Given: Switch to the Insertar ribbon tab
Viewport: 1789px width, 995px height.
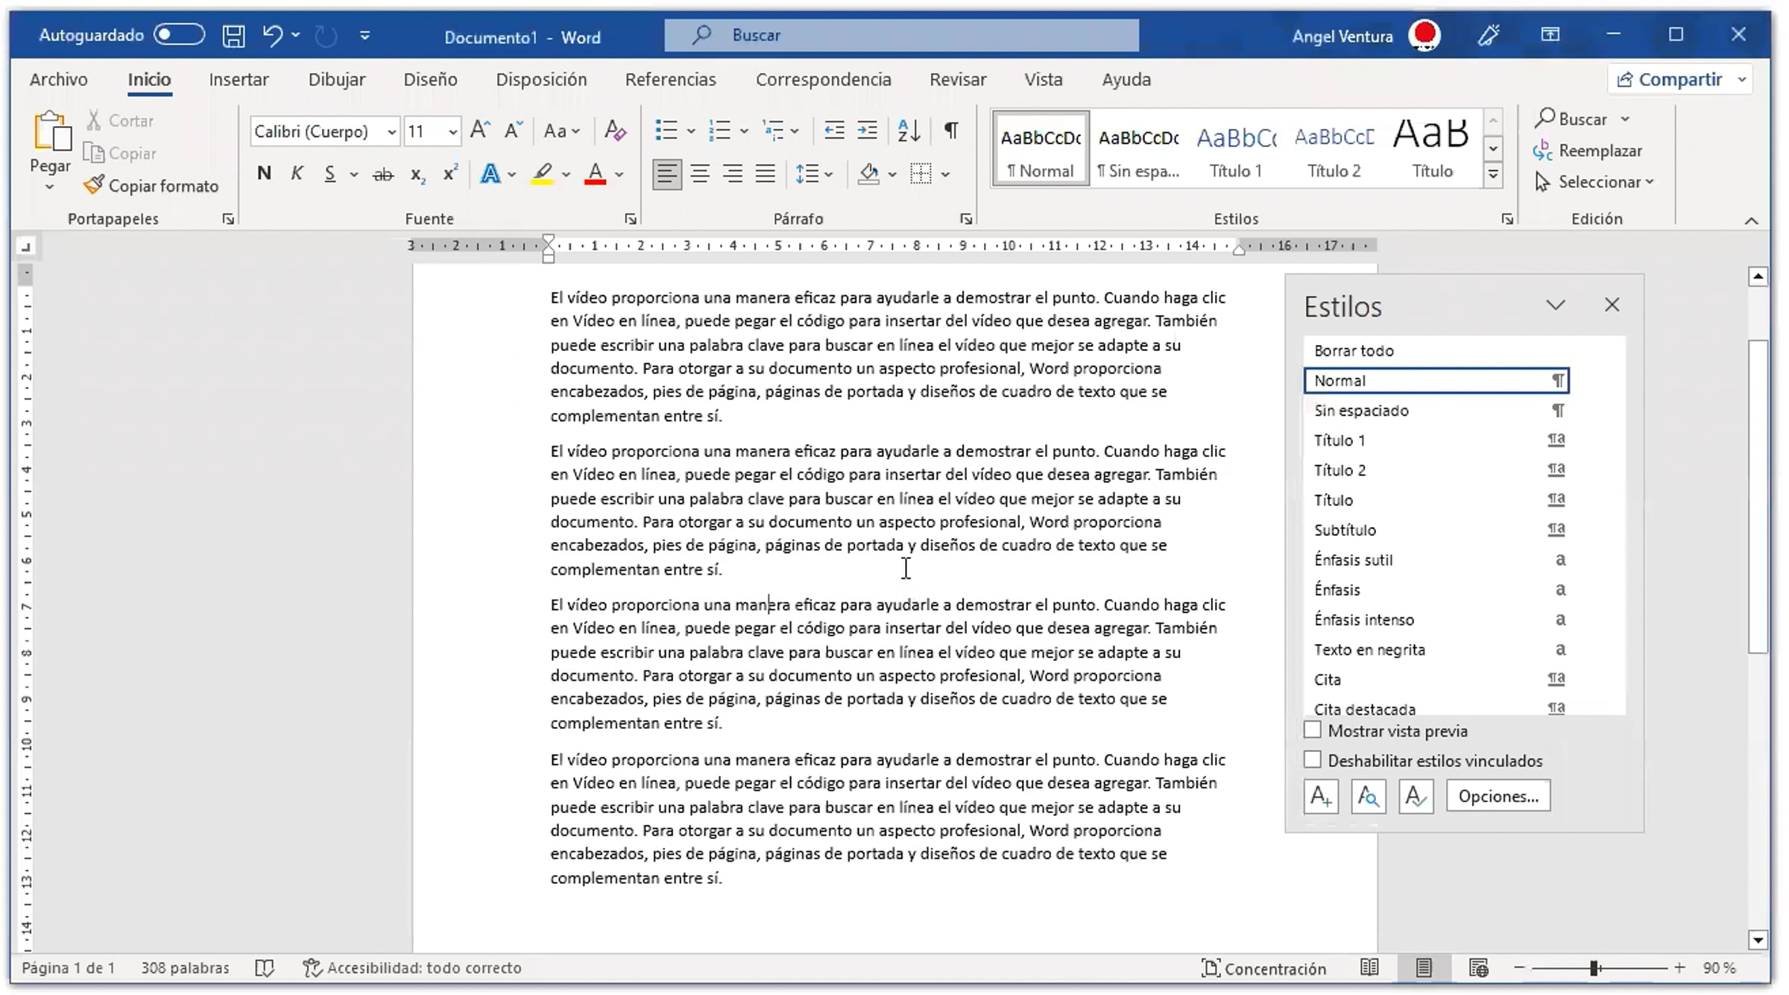Looking at the screenshot, I should click(x=239, y=80).
